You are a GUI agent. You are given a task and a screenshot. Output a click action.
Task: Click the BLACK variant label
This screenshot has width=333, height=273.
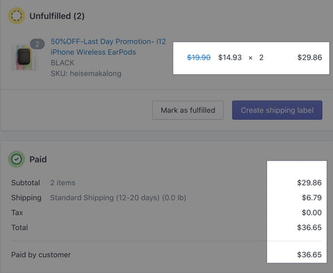62,63
